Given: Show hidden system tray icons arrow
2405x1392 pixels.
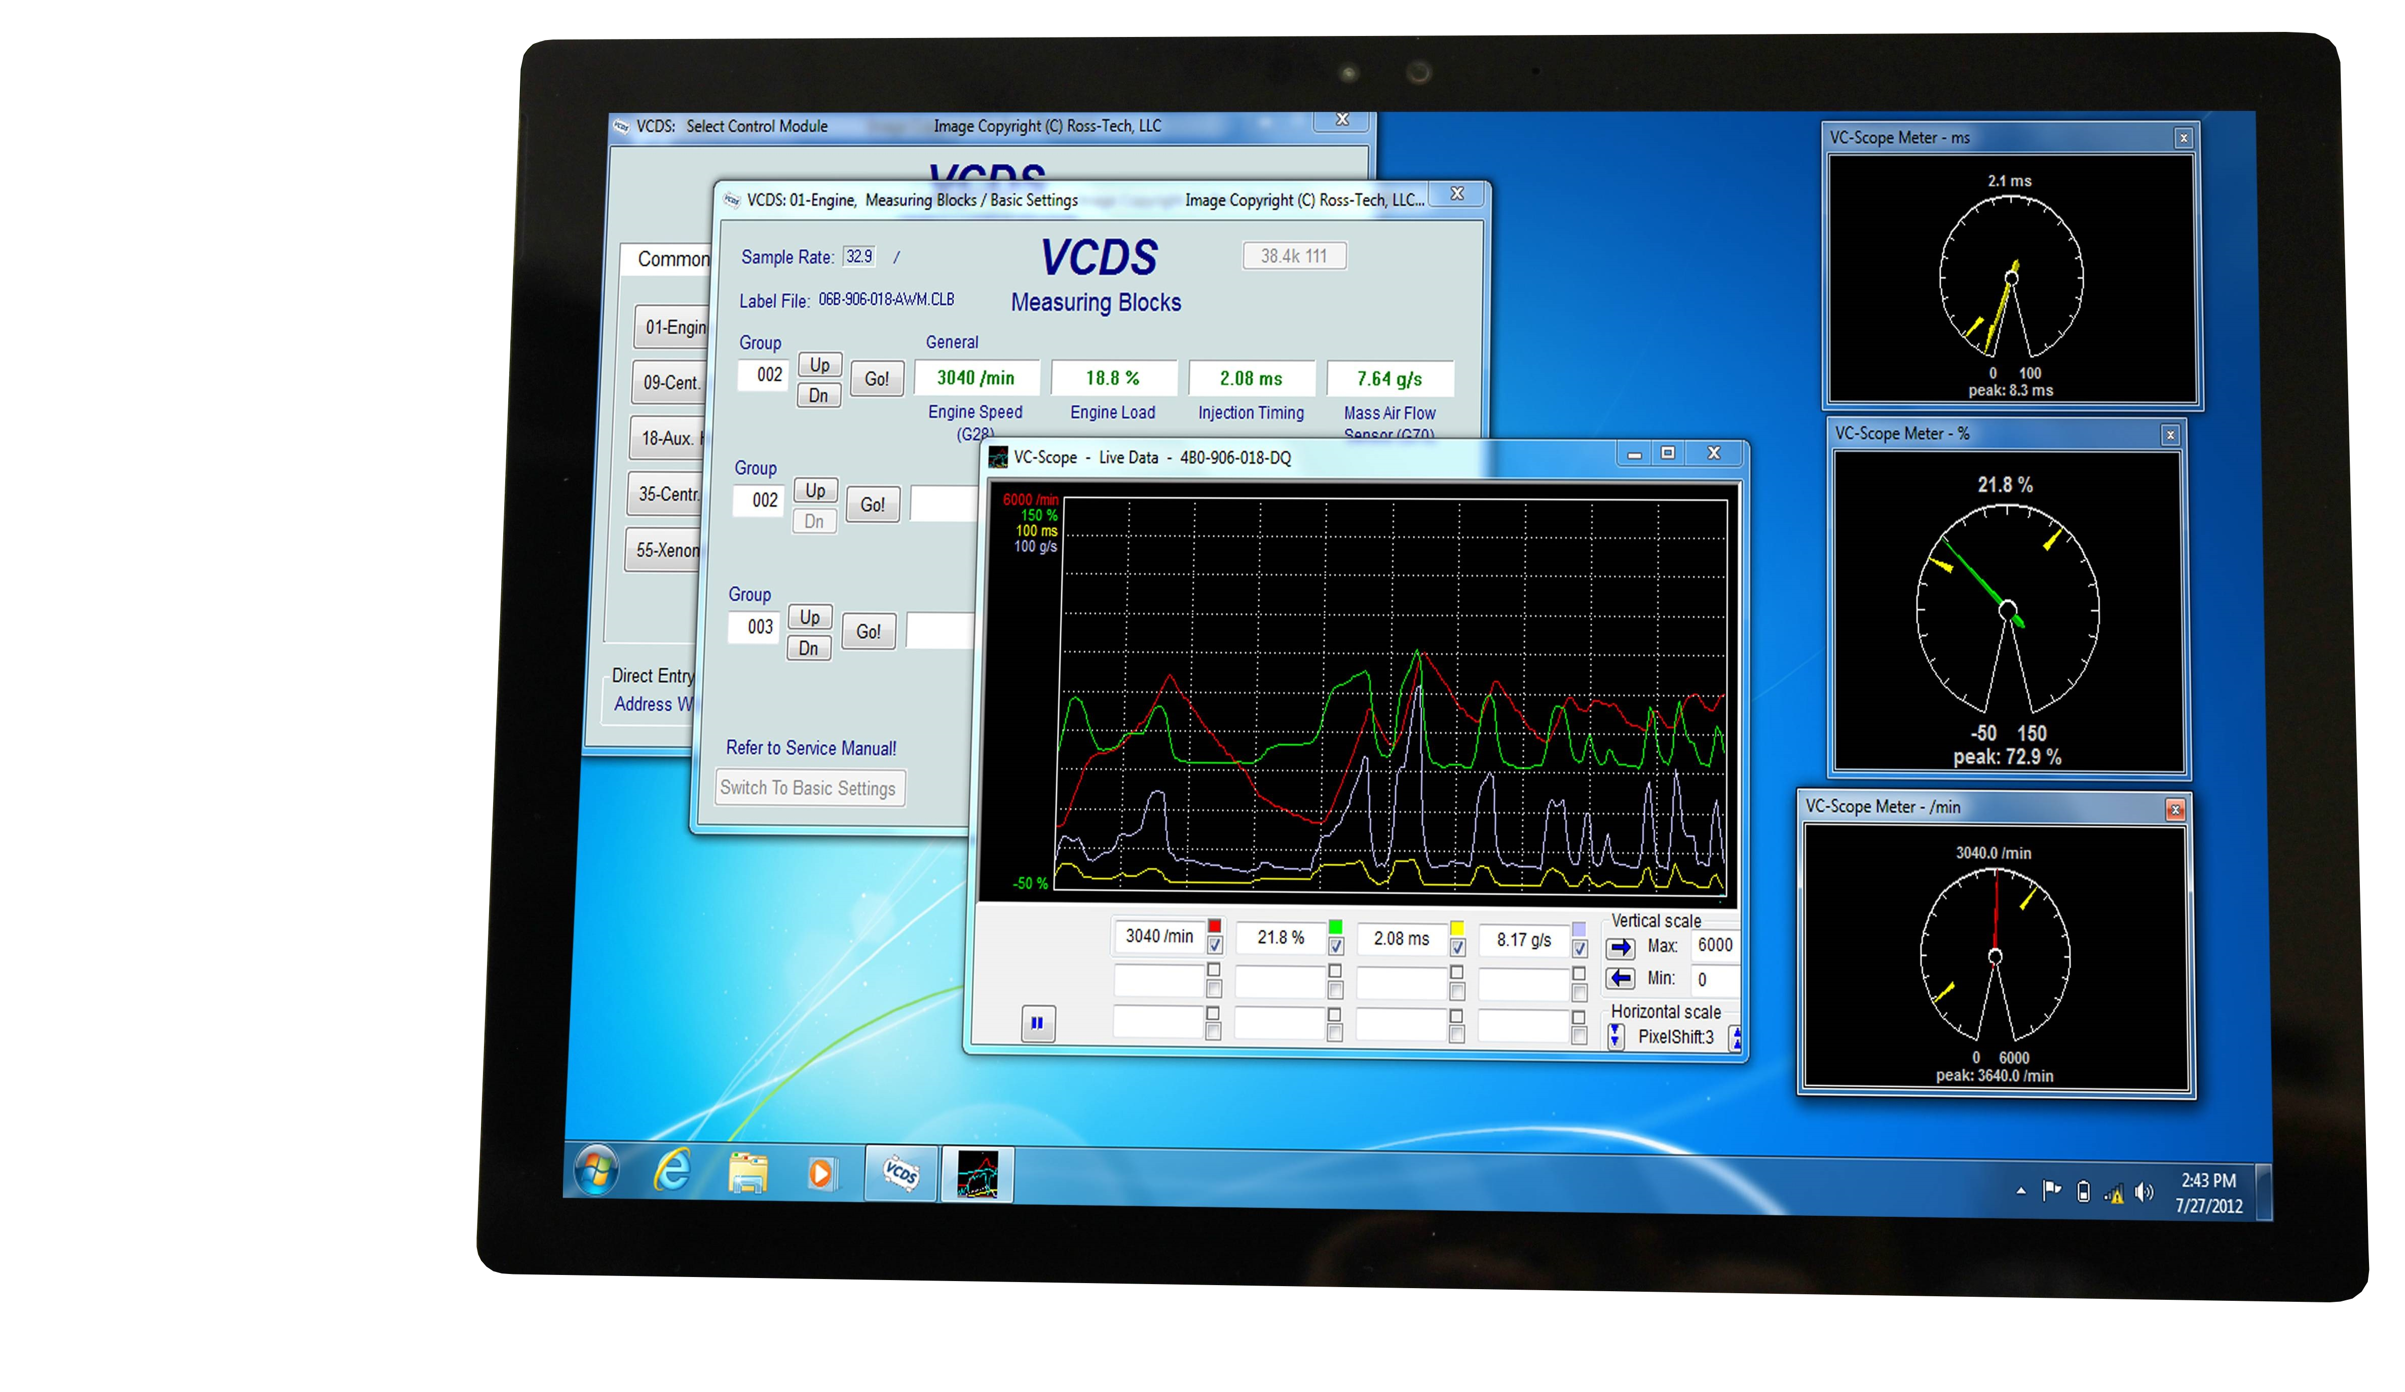Looking at the screenshot, I should [x=2020, y=1191].
